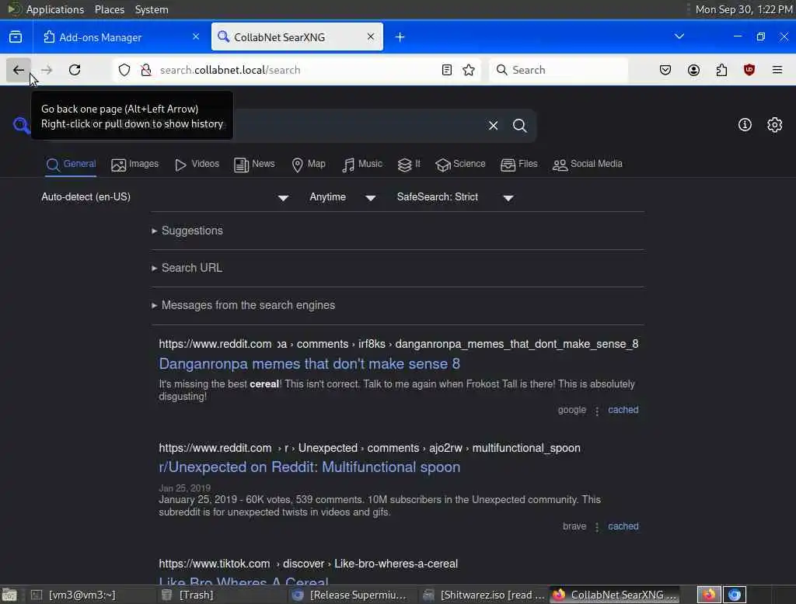
Task: Open the System menu
Action: point(152,9)
